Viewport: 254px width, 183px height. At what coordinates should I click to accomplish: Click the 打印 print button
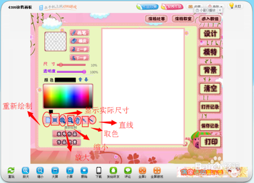(x=211, y=142)
